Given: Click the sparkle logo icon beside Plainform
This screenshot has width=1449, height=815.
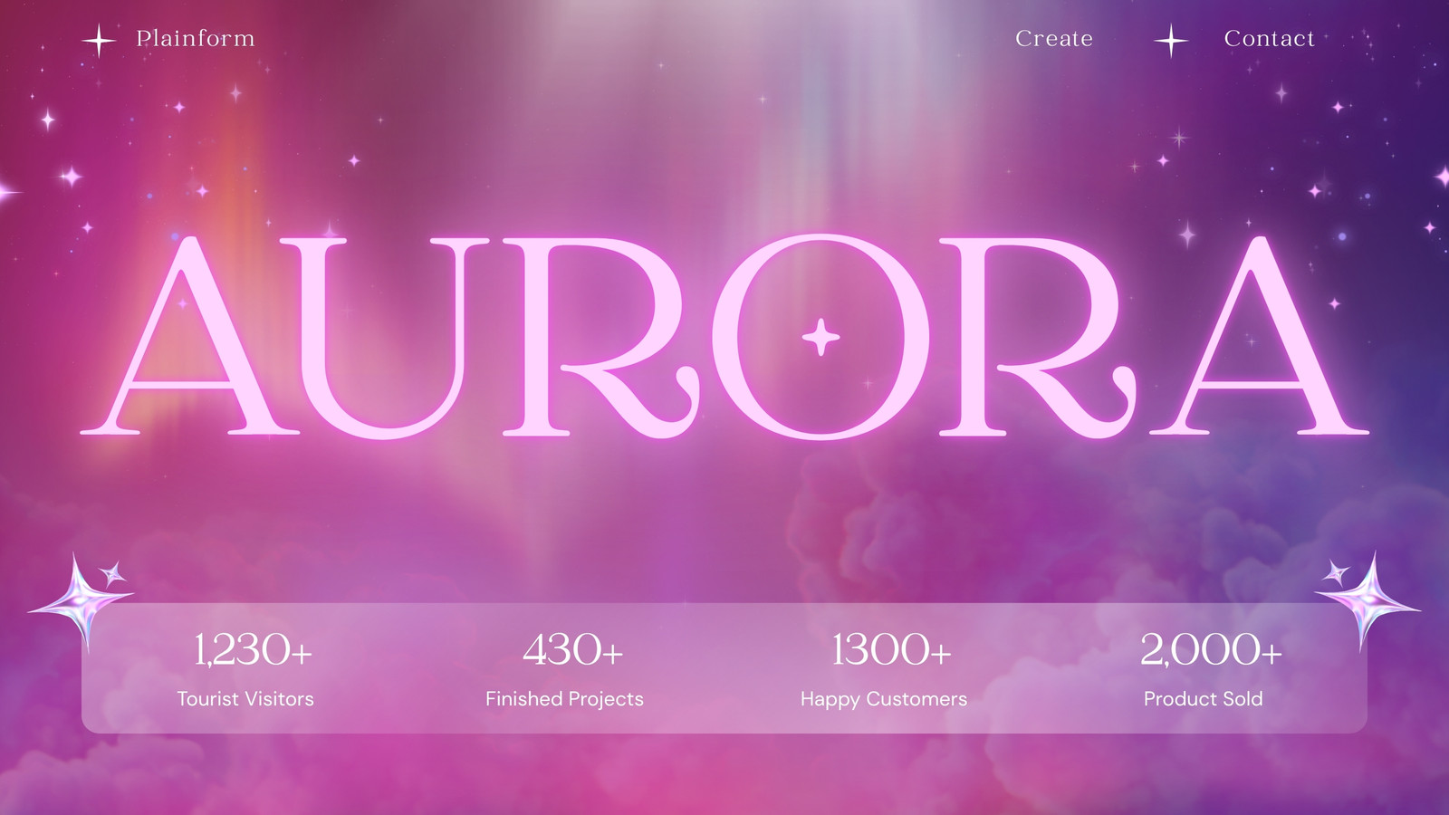Looking at the screenshot, I should coord(99,40).
